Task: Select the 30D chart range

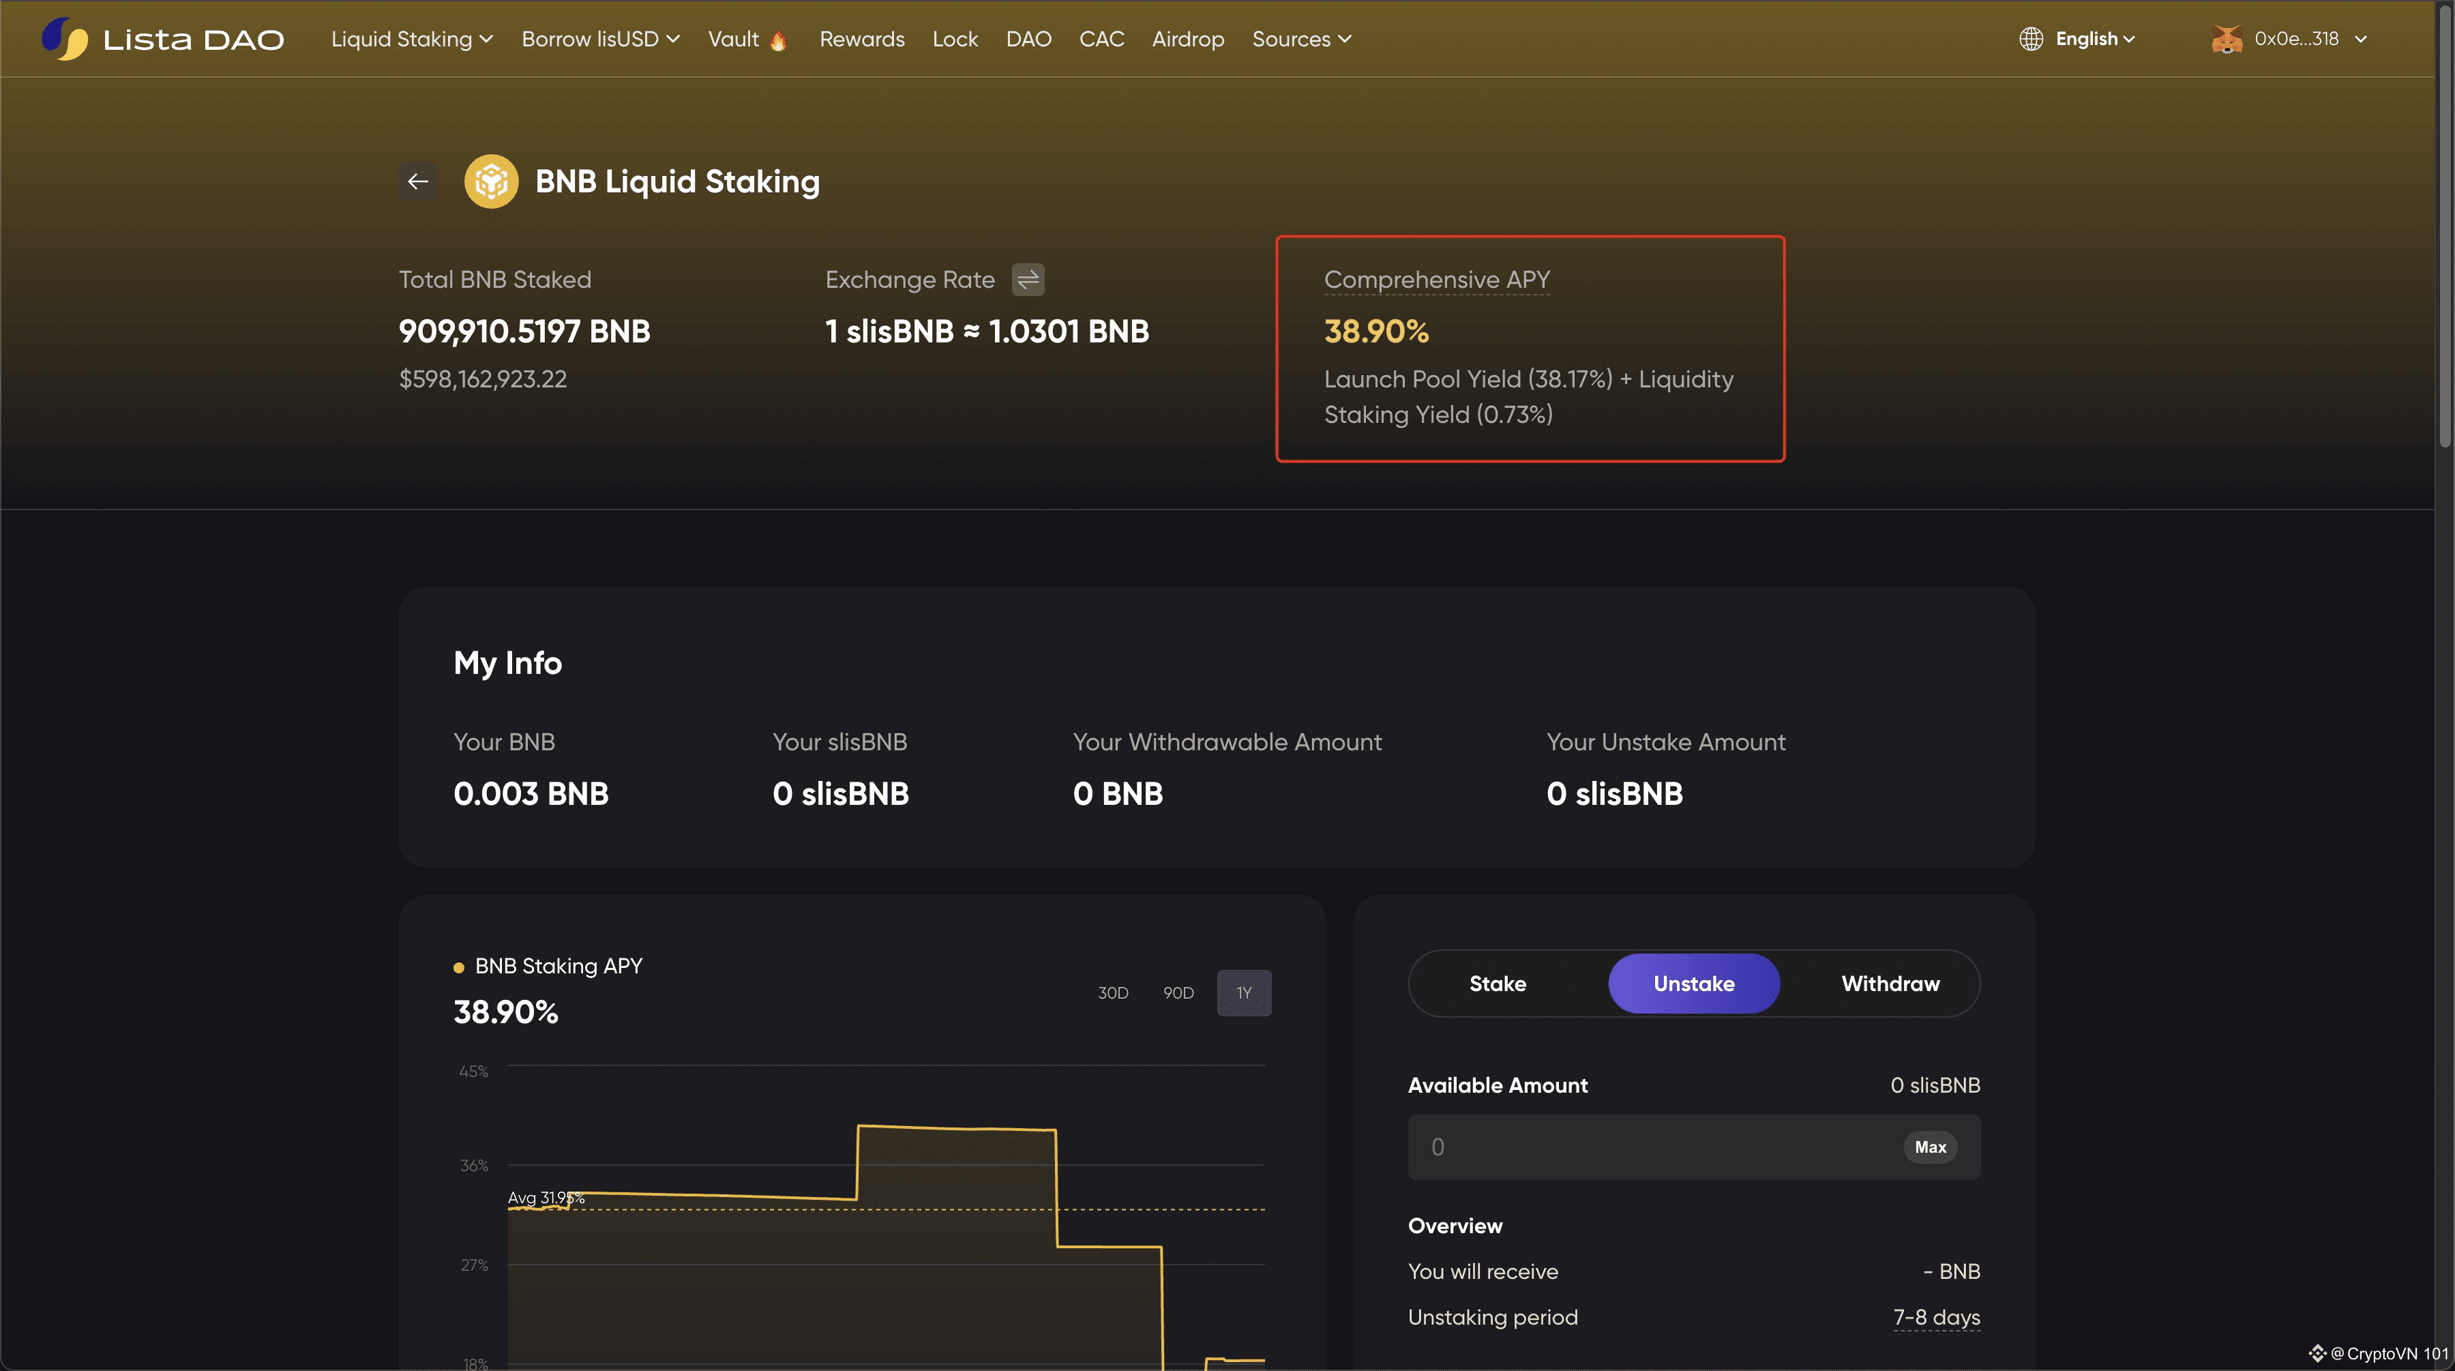Action: (x=1112, y=992)
